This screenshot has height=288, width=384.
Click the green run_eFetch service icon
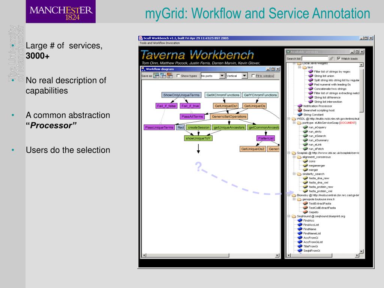(305, 148)
